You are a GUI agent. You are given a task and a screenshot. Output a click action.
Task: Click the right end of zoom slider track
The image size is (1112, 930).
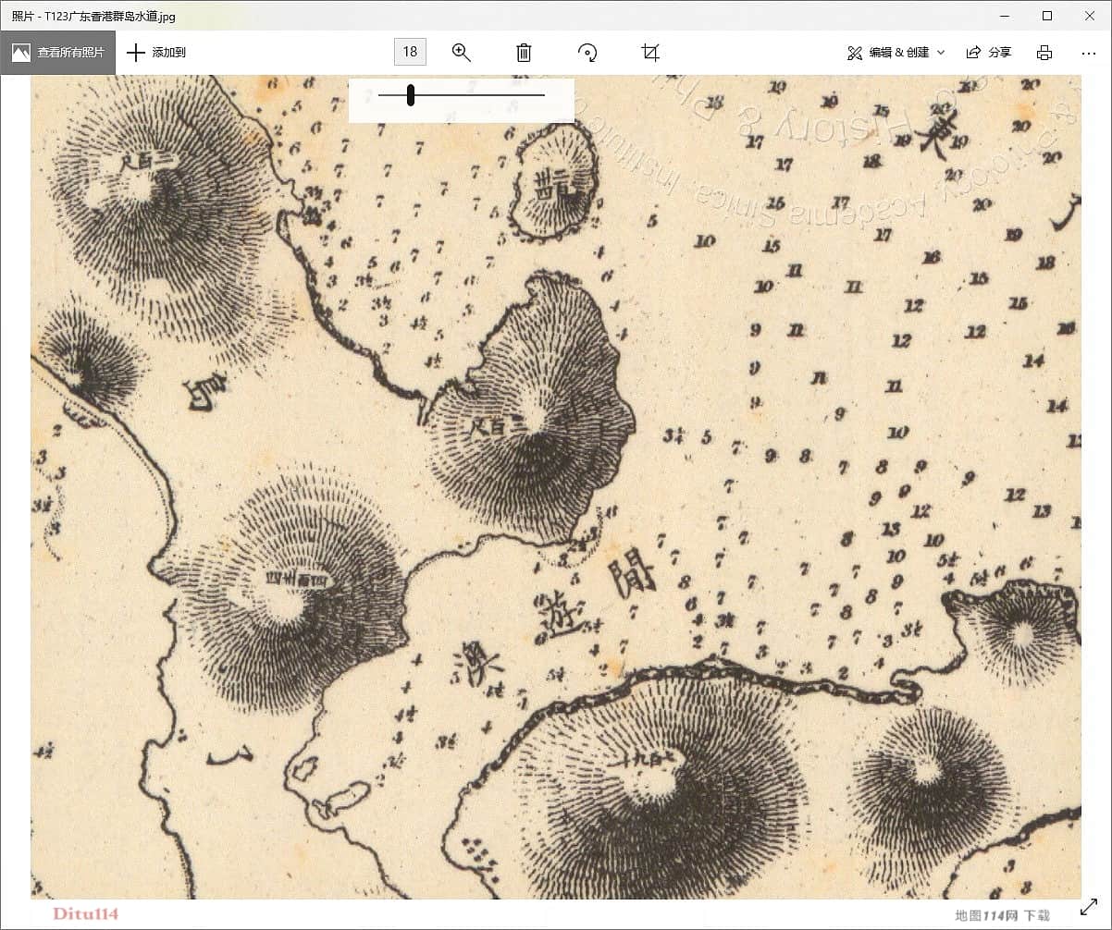(543, 94)
